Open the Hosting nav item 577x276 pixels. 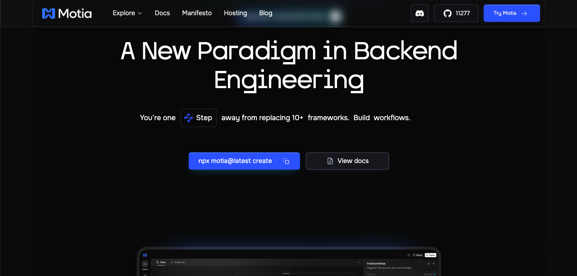pyautogui.click(x=236, y=13)
